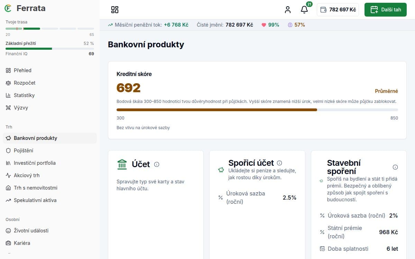The height and width of the screenshot is (259, 415).
Task: Click the heart icon next to 99%
Action: click(x=264, y=25)
